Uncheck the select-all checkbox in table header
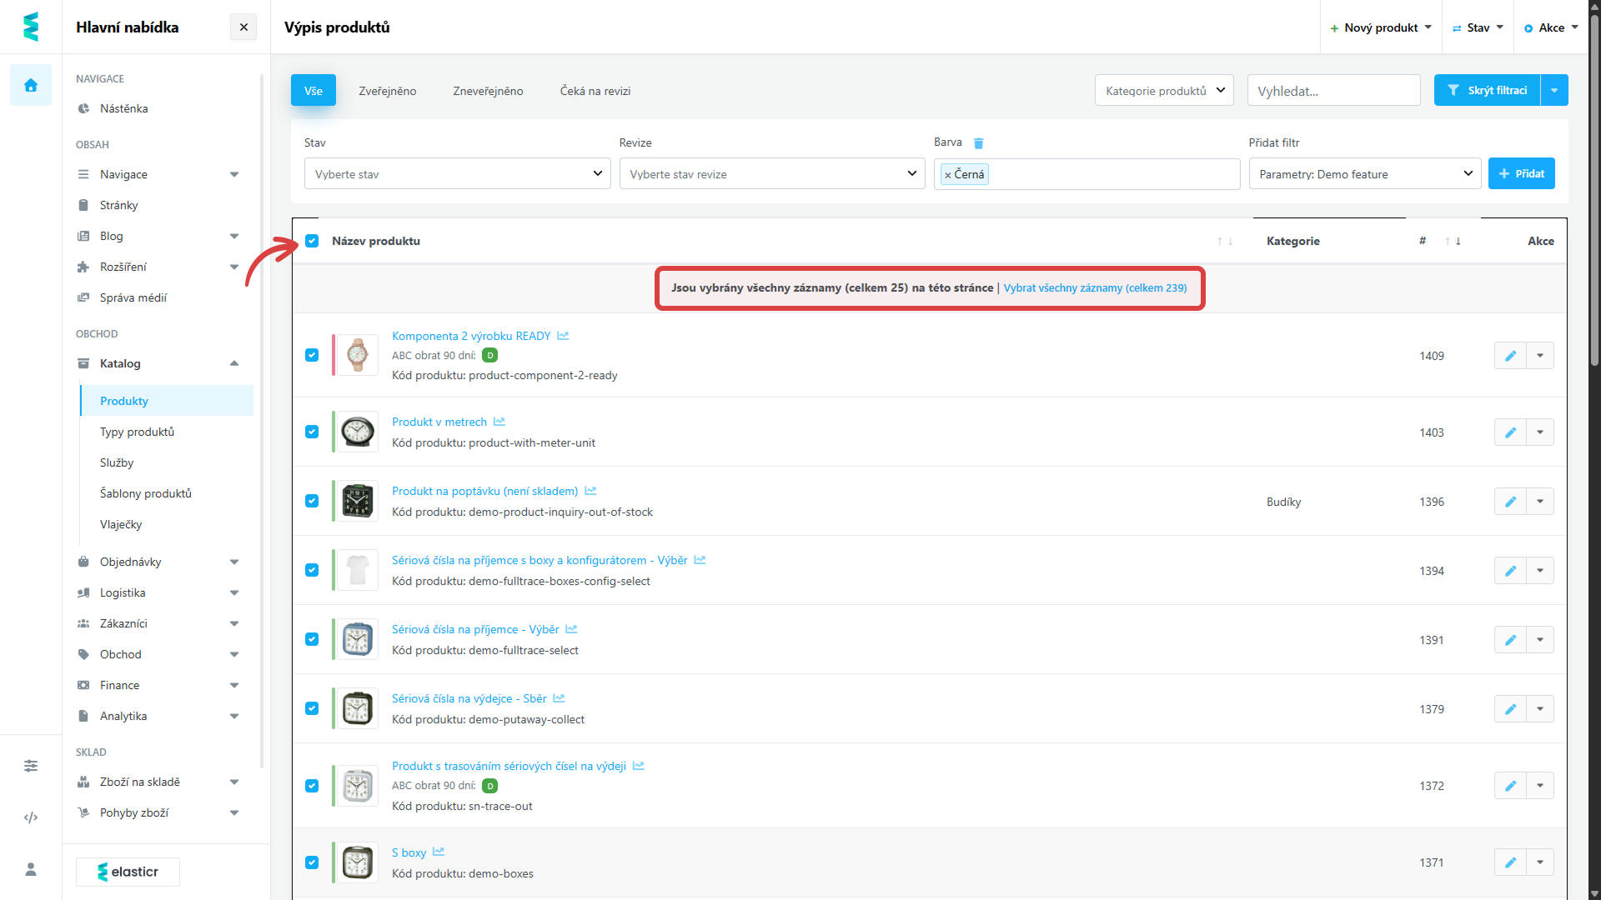 pos(312,241)
